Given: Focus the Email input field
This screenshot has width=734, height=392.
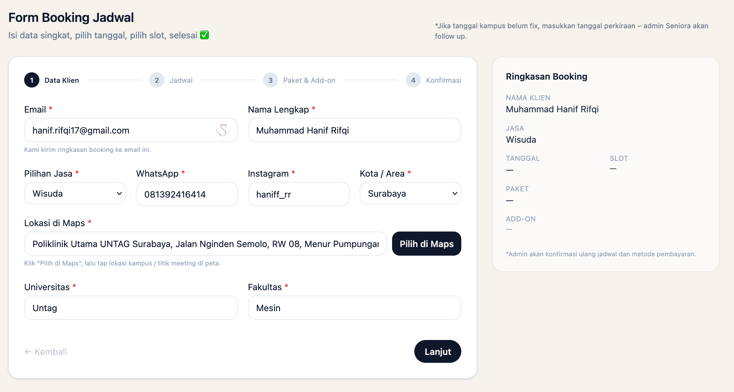Looking at the screenshot, I should (121, 130).
